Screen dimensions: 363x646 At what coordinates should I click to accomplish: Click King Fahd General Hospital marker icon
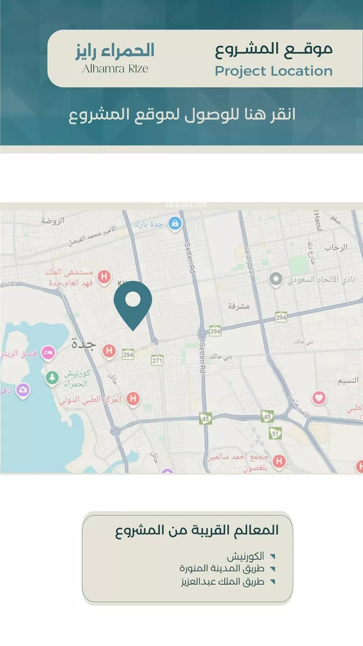click(103, 277)
